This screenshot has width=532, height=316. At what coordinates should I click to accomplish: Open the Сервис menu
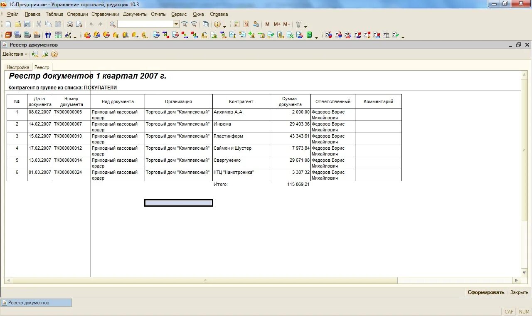click(179, 14)
